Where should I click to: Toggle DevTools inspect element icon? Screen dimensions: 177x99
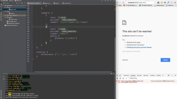(x=117, y=76)
